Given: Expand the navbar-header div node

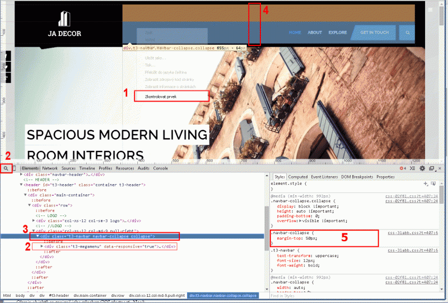Looking at the screenshot, I should pos(21,175).
